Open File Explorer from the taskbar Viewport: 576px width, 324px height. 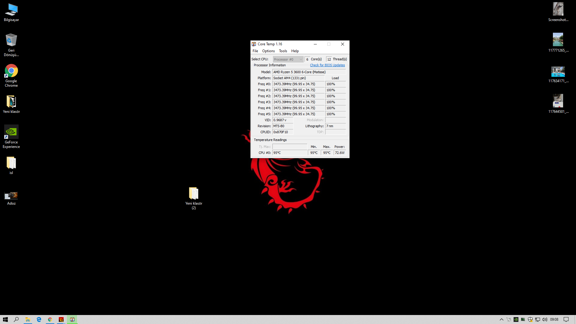pyautogui.click(x=28, y=319)
